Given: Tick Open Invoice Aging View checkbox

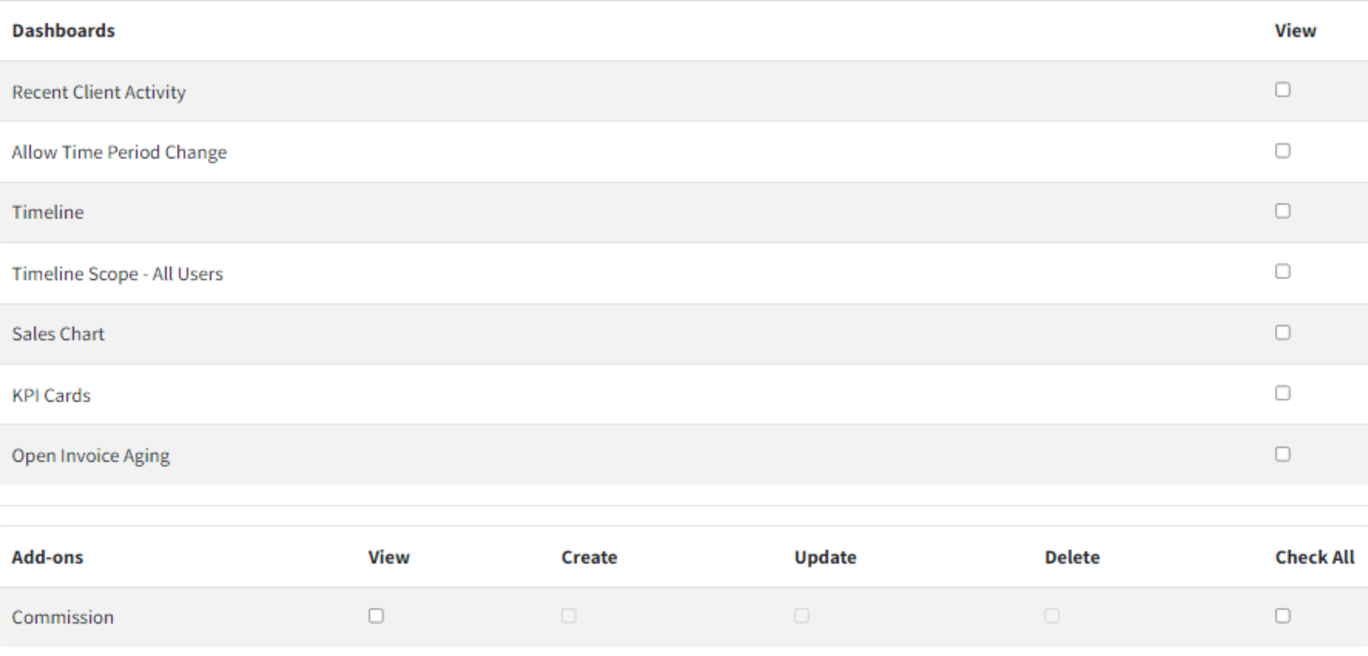Looking at the screenshot, I should coord(1282,454).
